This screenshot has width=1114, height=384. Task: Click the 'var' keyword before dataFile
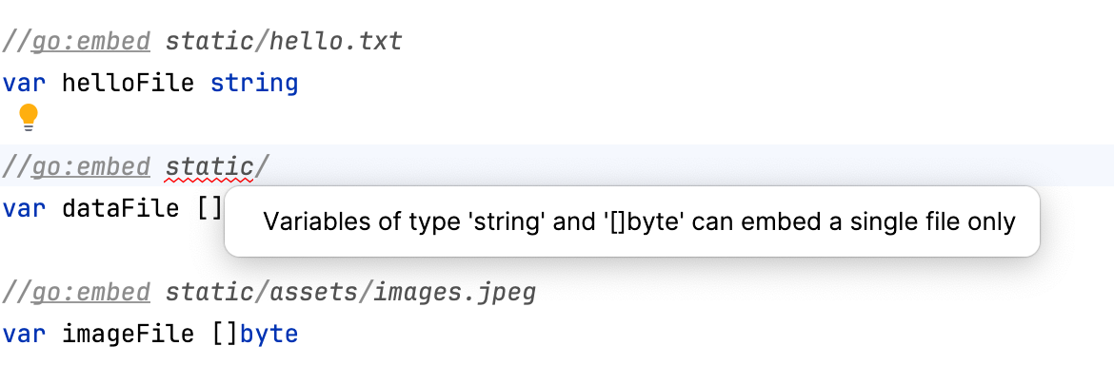pyautogui.click(x=24, y=207)
